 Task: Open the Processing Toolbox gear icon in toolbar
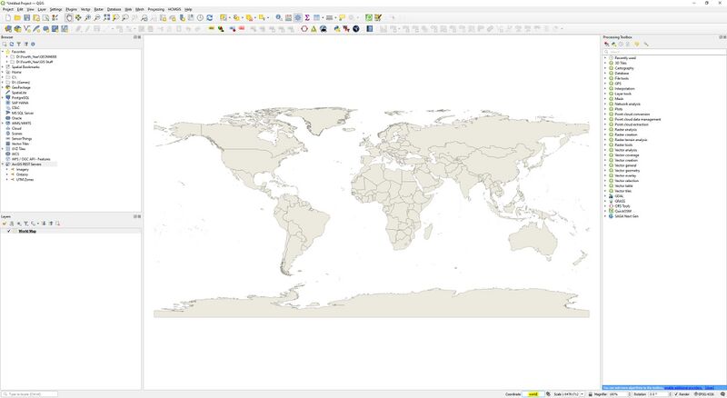pyautogui.click(x=298, y=17)
